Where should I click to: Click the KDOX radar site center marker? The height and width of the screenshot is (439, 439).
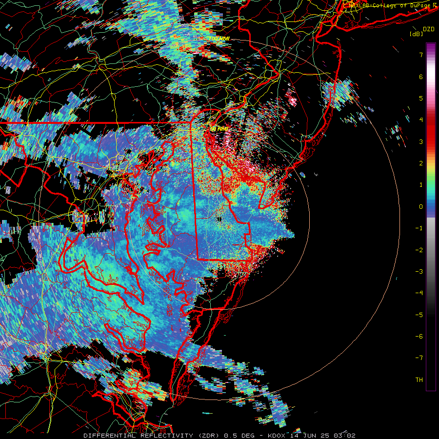click(219, 219)
